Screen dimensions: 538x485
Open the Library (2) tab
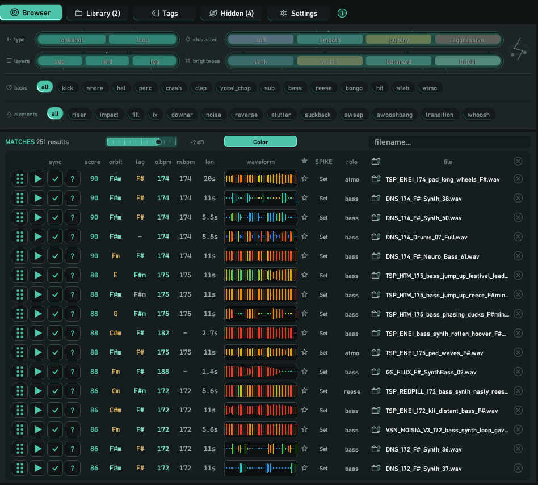tap(98, 13)
